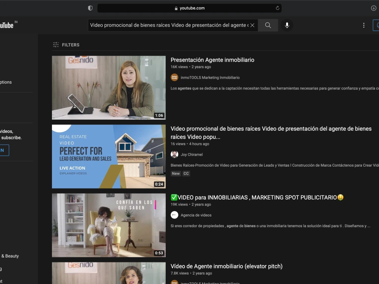Open the title VIDEO para INMOBILIARIAS
This screenshot has width=379, height=284.
click(257, 198)
